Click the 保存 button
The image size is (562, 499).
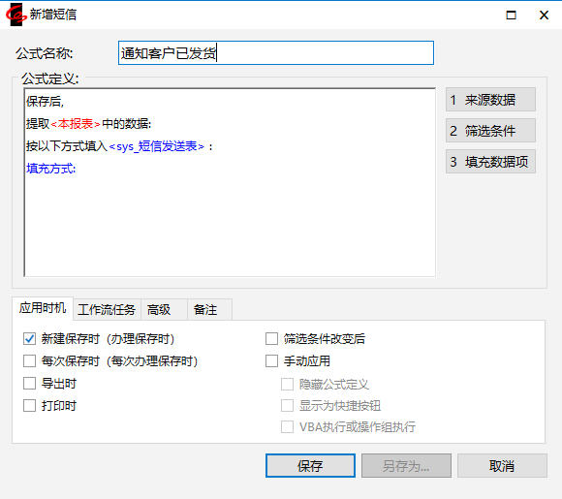[310, 466]
